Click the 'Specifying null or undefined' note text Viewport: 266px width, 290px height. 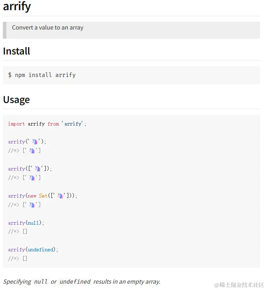(82, 282)
